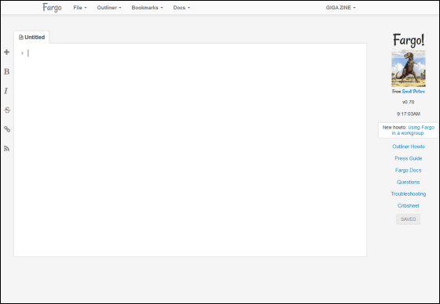The image size is (440, 304).
Task: Click the Fargo logo in navbar
Action: tap(52, 8)
